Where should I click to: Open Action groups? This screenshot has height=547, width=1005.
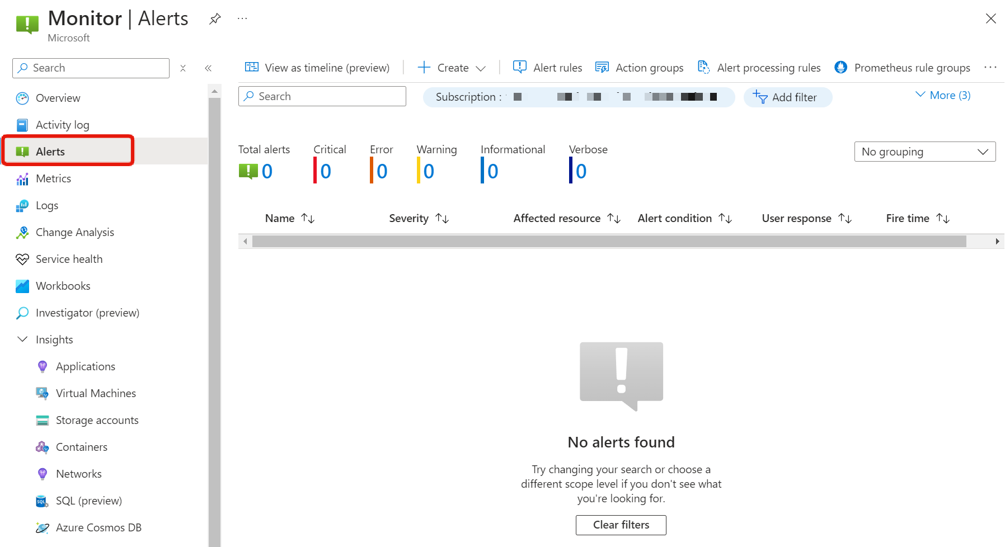[639, 68]
